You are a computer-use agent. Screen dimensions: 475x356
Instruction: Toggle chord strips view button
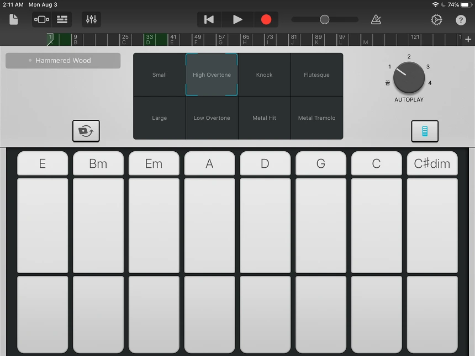pos(425,131)
